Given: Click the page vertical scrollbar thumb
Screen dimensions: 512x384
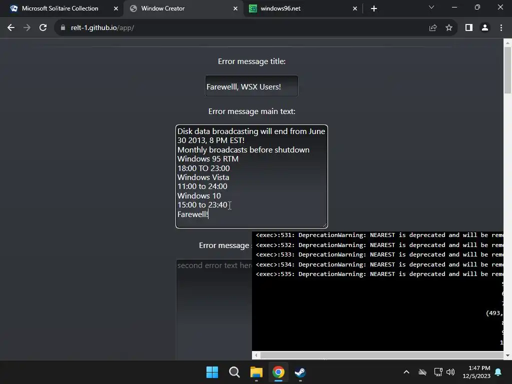Looking at the screenshot, I should [x=507, y=70].
